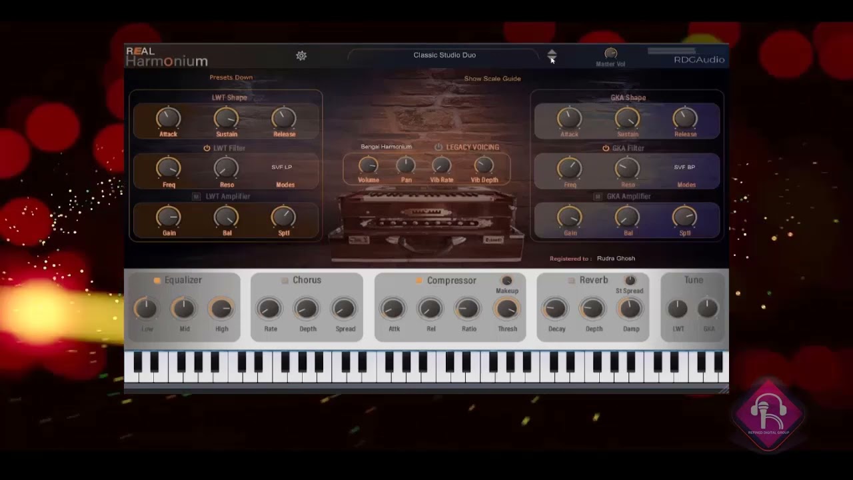Screen dimensions: 853x480
Task: Click the Compressor Ratio knob
Action: coord(468,309)
